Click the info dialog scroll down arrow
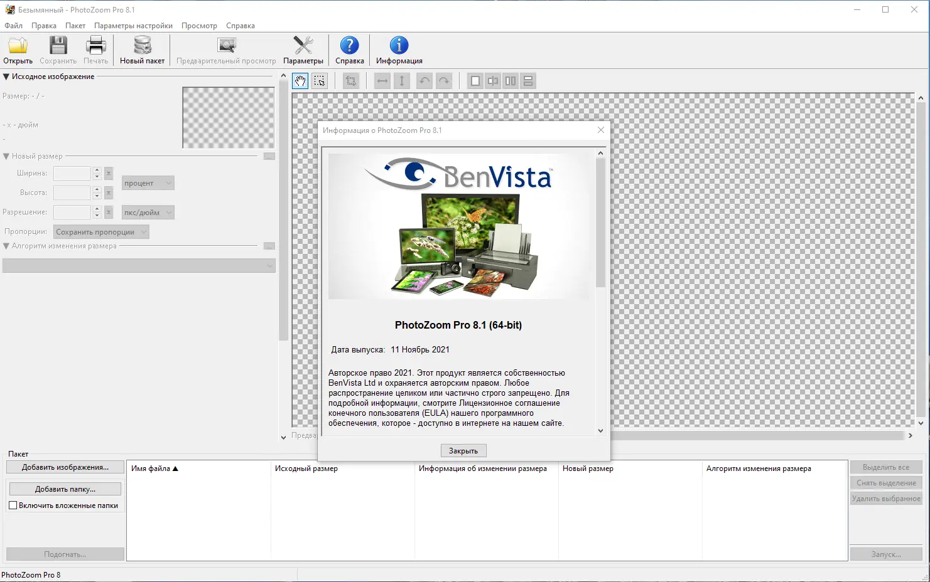The image size is (930, 582). [600, 431]
